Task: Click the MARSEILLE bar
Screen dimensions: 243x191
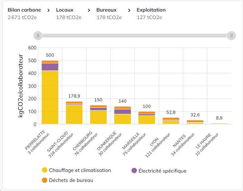Action: pyautogui.click(x=147, y=118)
